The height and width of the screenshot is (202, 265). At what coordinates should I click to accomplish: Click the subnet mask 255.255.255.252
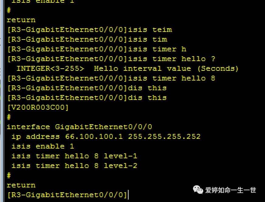(164, 137)
